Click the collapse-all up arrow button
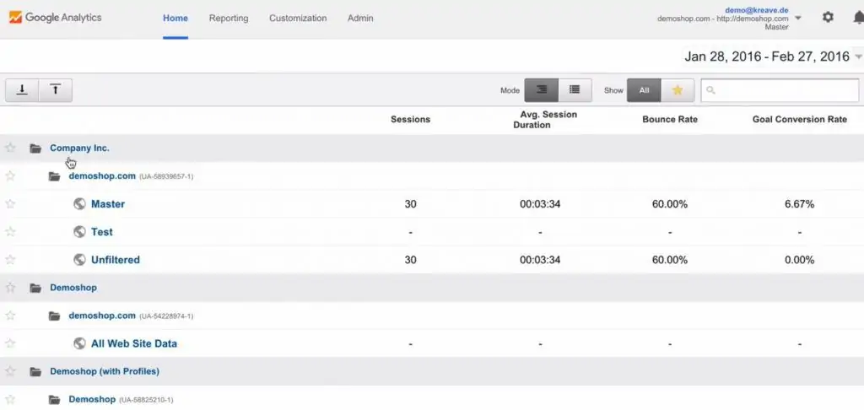 tap(56, 90)
